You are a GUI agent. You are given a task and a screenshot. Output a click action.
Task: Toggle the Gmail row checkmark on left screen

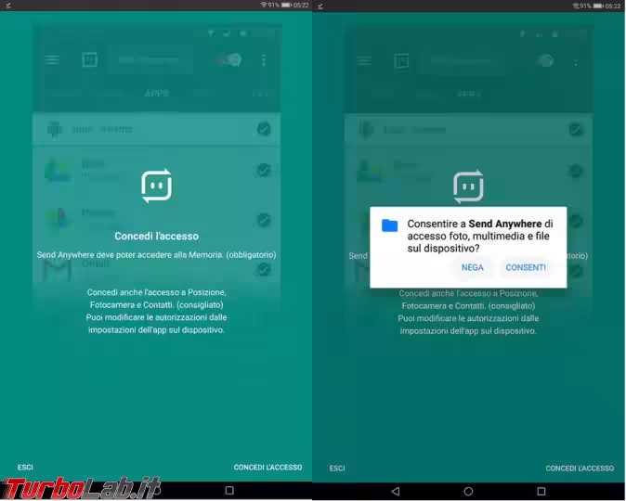point(264,269)
